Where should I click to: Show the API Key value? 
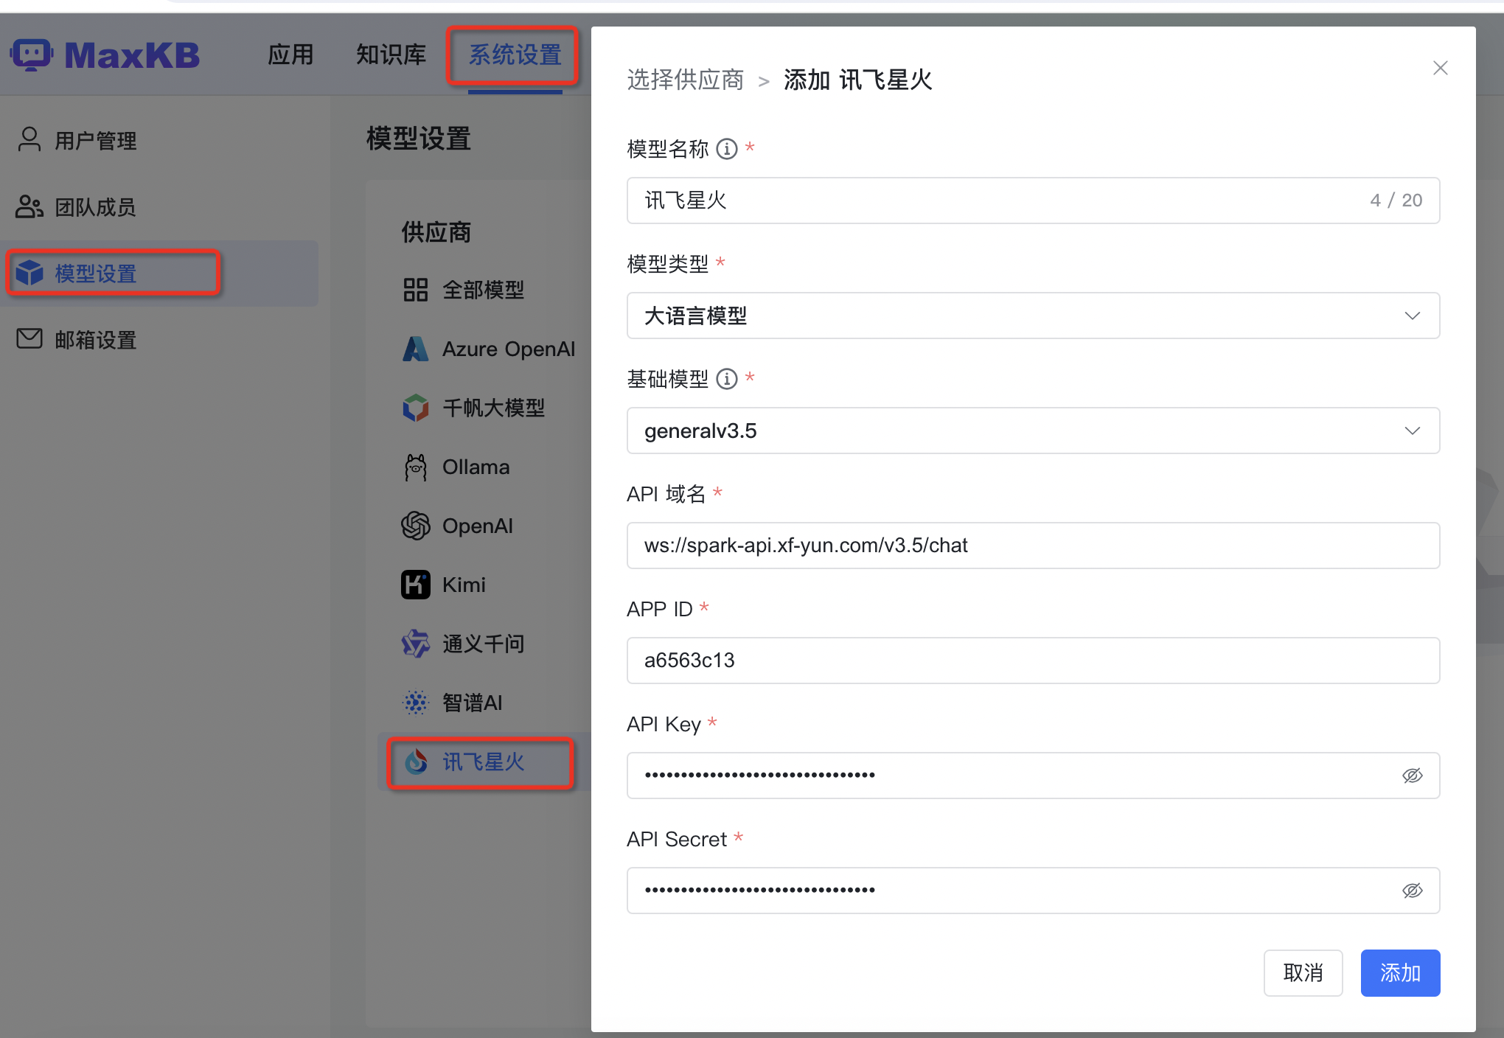coord(1412,776)
